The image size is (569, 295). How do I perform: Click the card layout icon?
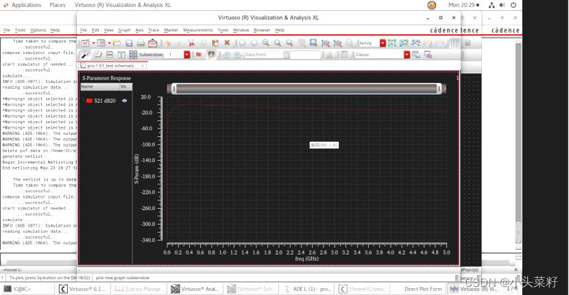(97, 54)
